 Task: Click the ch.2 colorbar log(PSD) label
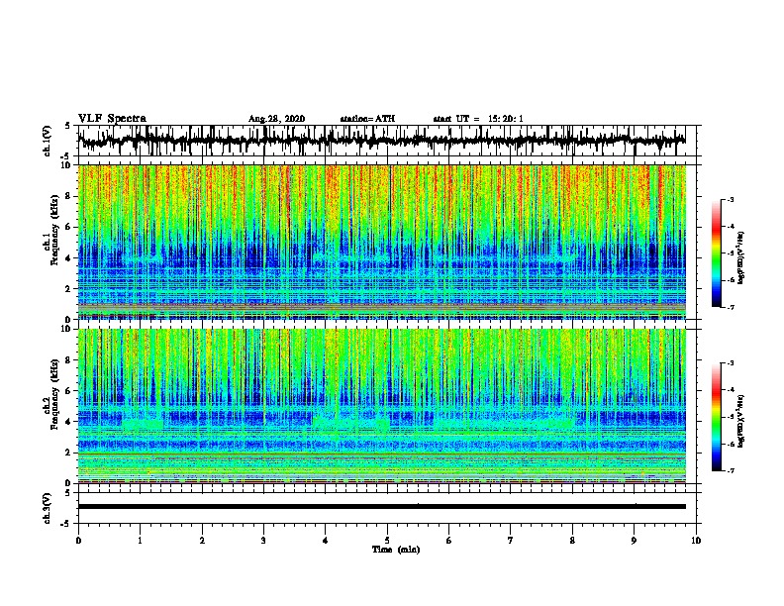click(741, 421)
